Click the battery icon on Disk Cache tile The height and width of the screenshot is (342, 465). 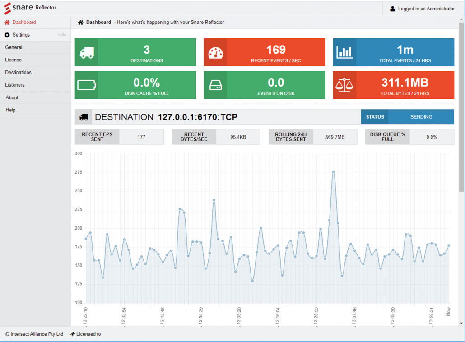click(x=87, y=85)
